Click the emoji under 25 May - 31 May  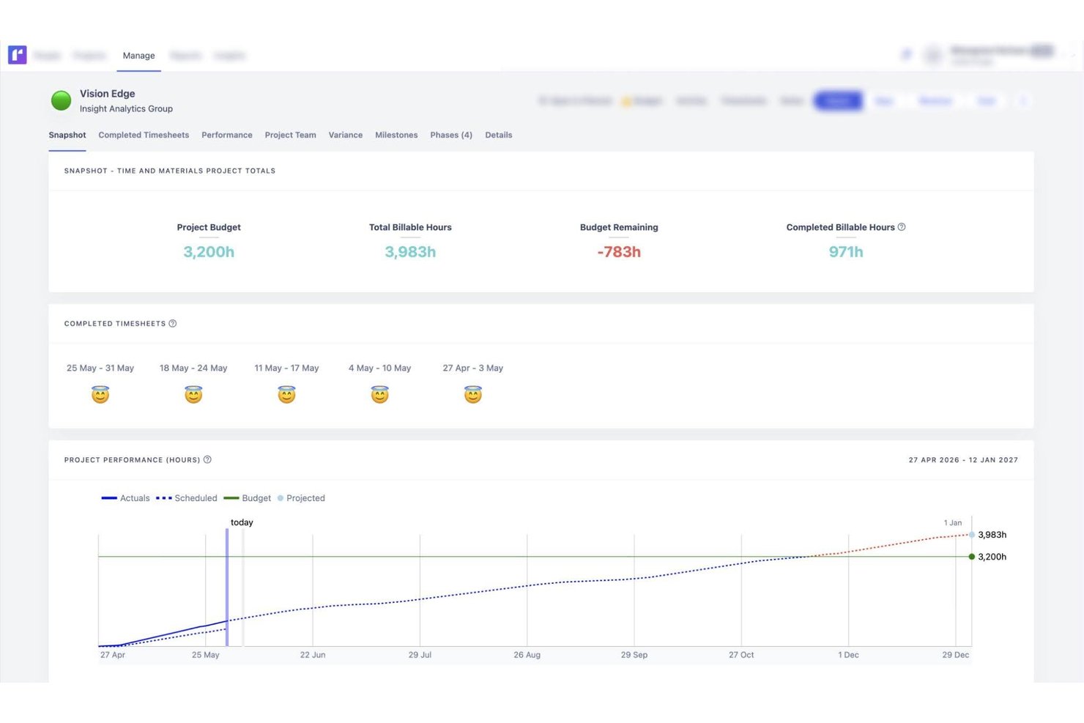coord(100,395)
